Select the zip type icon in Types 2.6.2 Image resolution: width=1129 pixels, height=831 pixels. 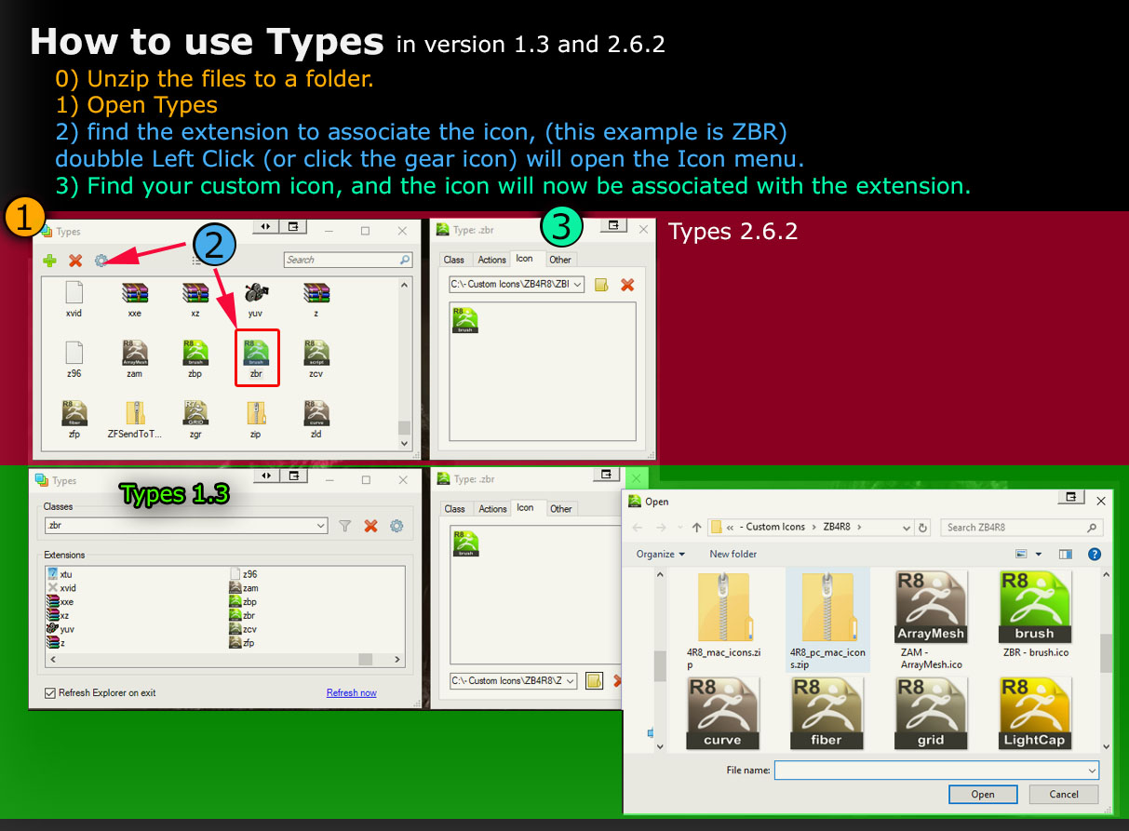[256, 420]
